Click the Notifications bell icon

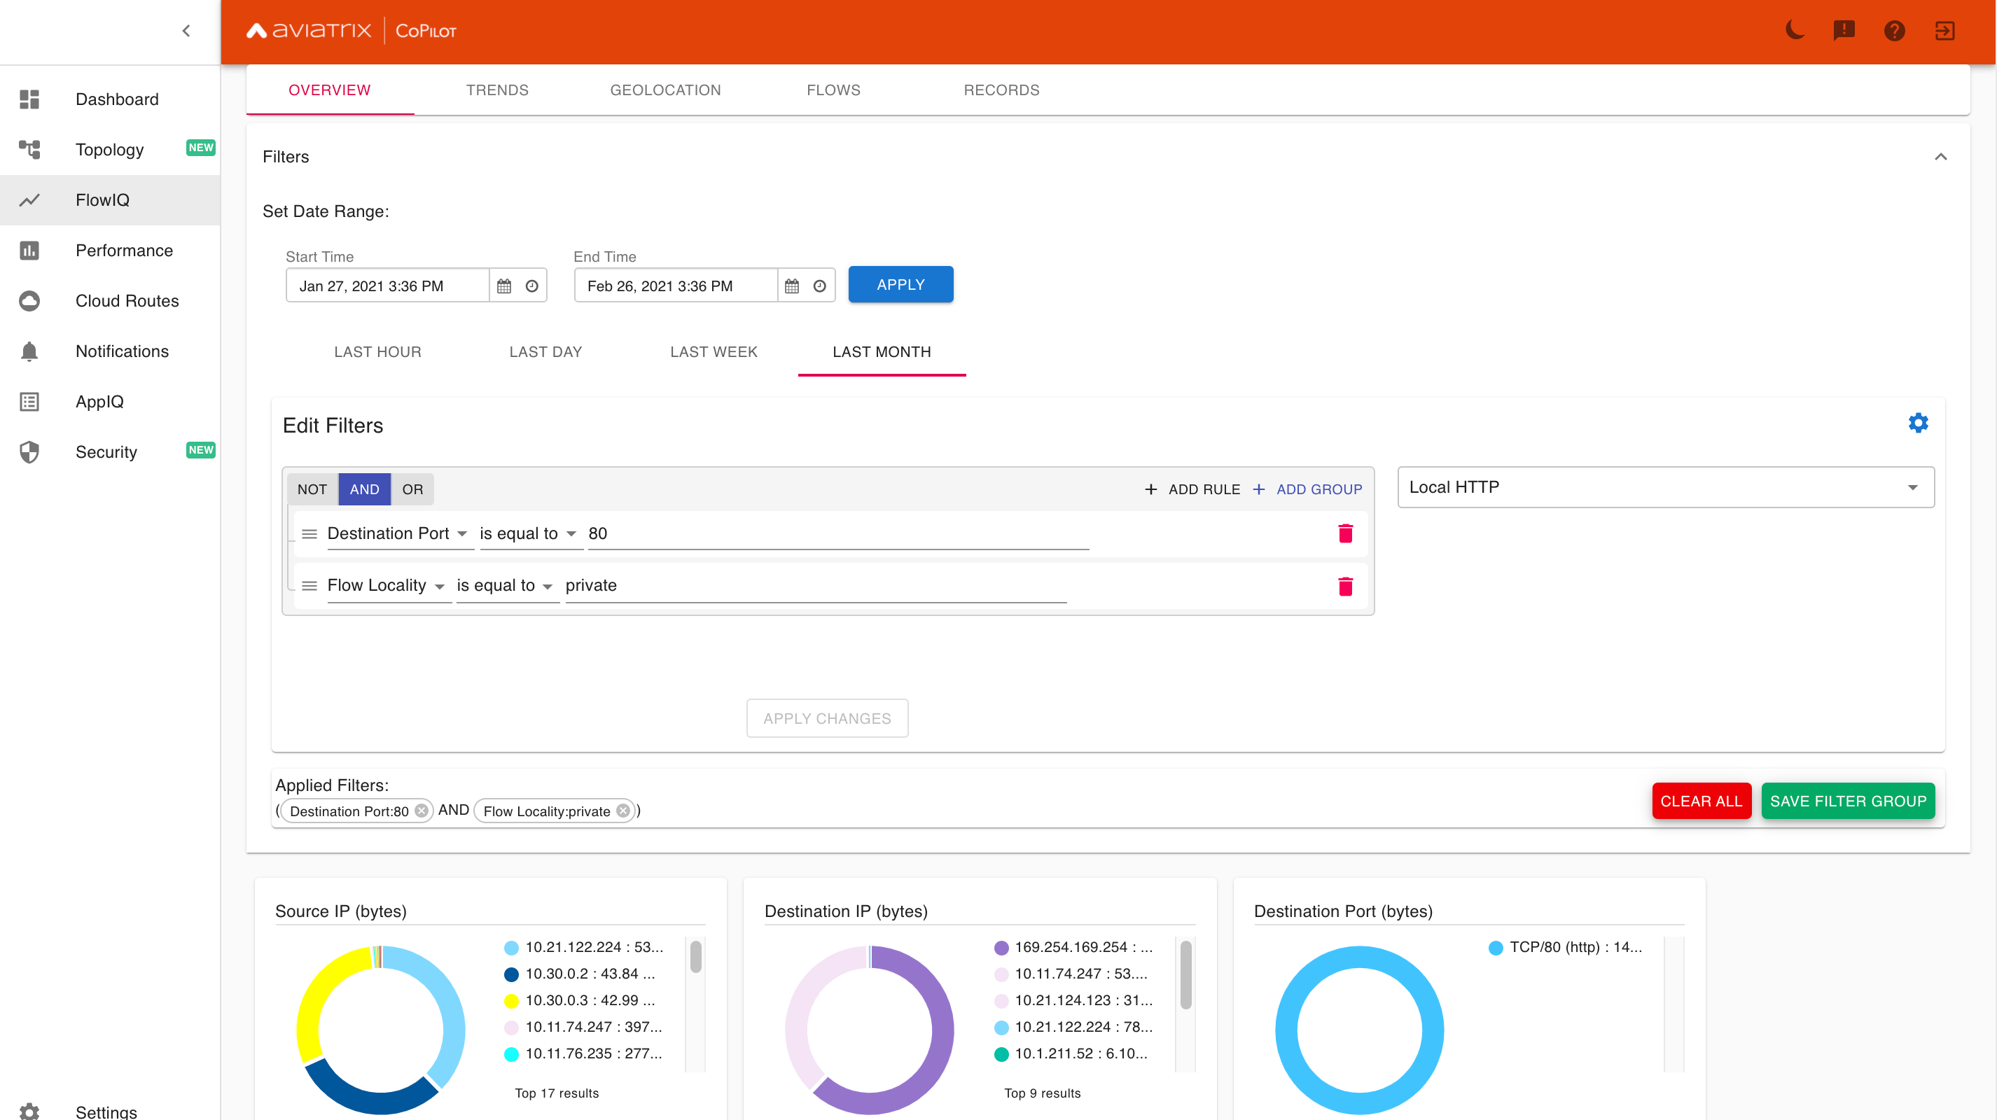[29, 351]
